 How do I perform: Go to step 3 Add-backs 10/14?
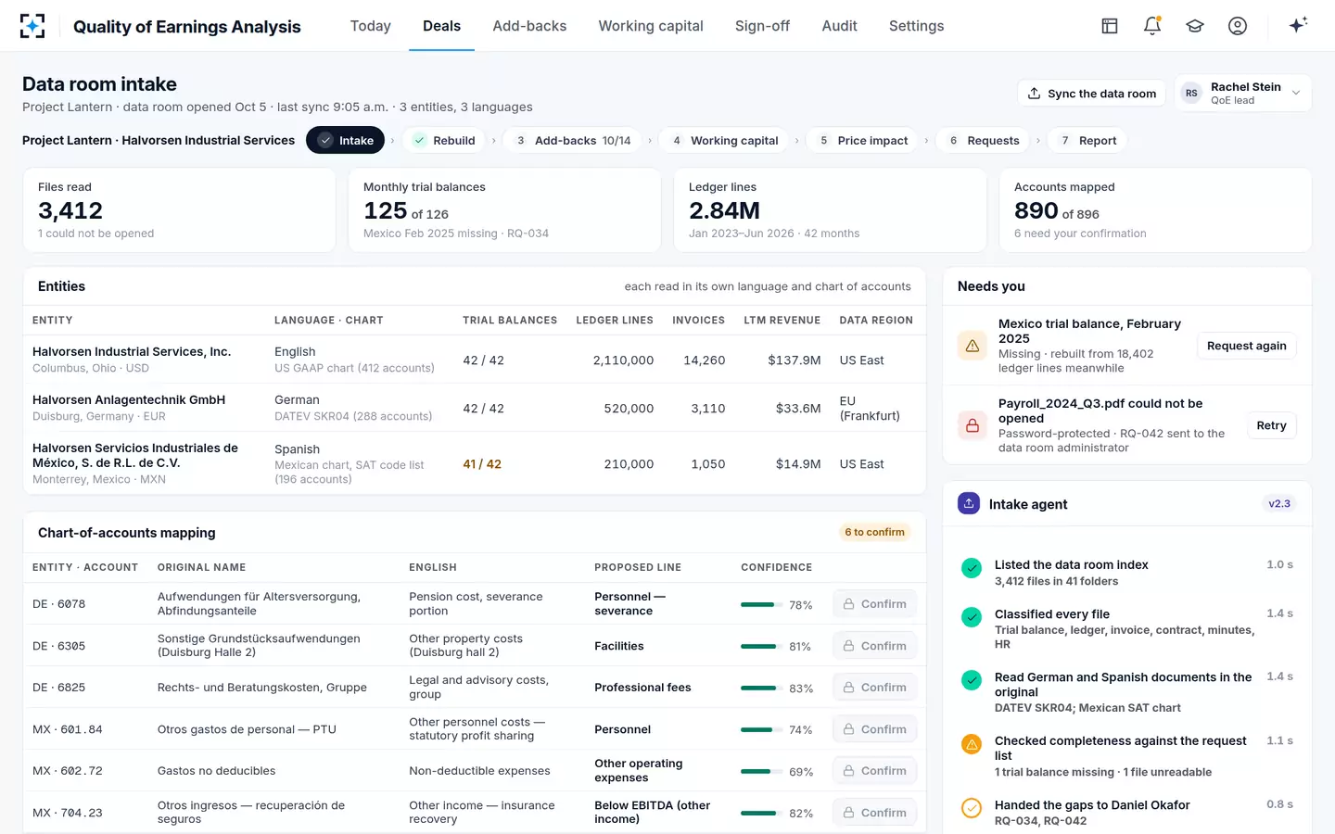click(x=572, y=140)
